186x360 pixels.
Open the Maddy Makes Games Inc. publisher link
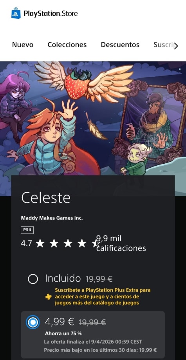pyautogui.click(x=52, y=218)
